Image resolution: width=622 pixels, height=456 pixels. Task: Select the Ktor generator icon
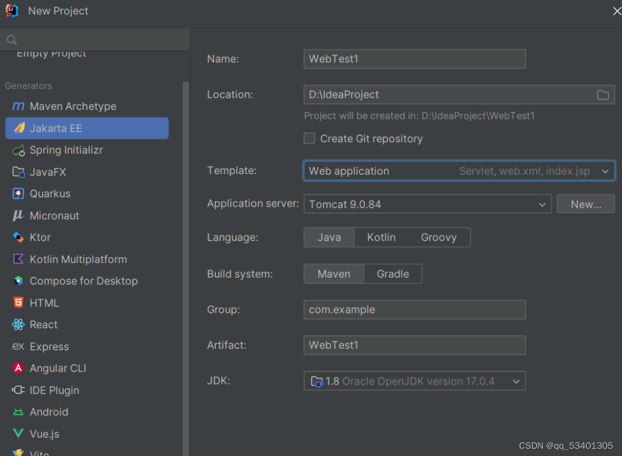(18, 237)
